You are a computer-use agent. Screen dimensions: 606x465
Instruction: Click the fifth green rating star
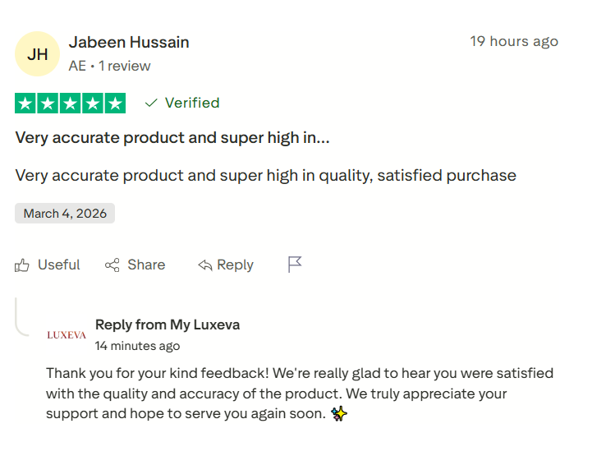115,104
